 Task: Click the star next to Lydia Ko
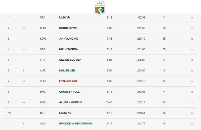click(192, 113)
